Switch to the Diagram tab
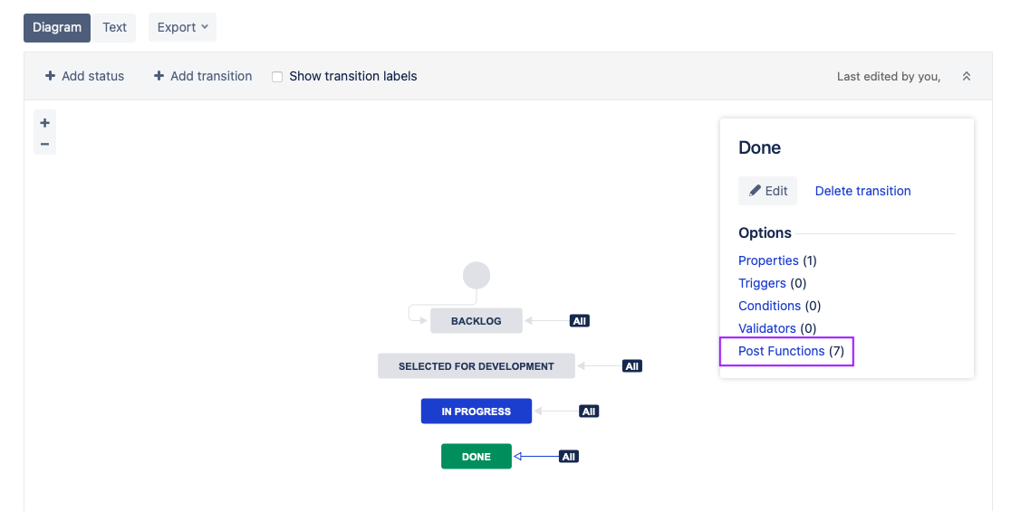The height and width of the screenshot is (511, 1011). 57,27
